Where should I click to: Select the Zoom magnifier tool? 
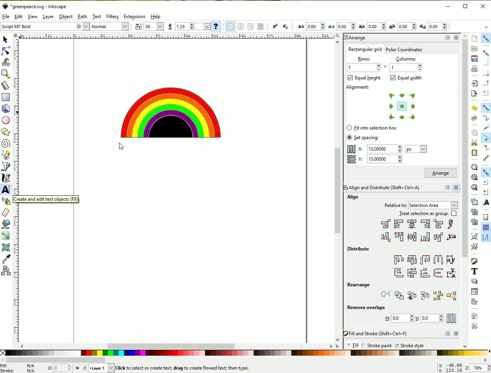point(6,74)
